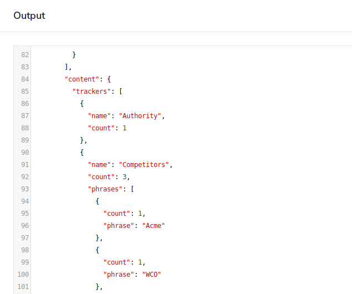Viewport: 352px width, 294px height.
Task: Click the count value 3 on line 92
Action: click(125, 177)
